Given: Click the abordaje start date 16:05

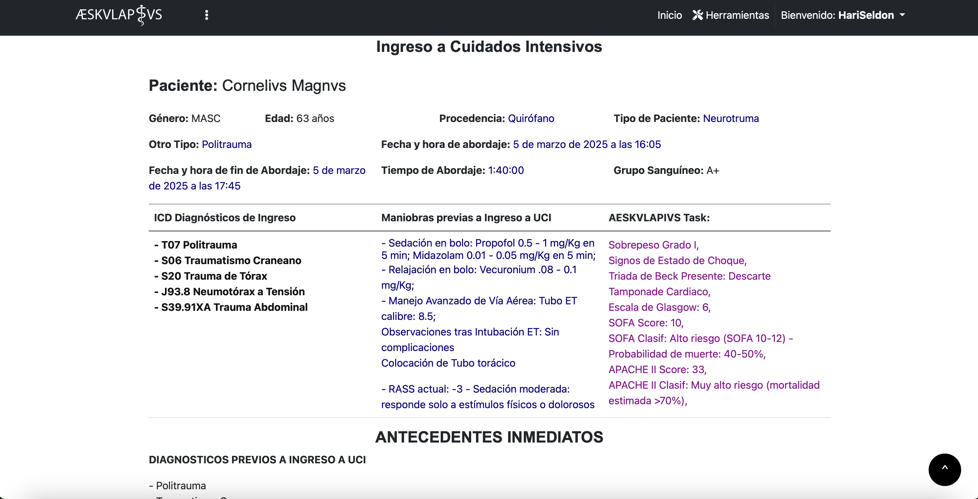Looking at the screenshot, I should [x=586, y=144].
